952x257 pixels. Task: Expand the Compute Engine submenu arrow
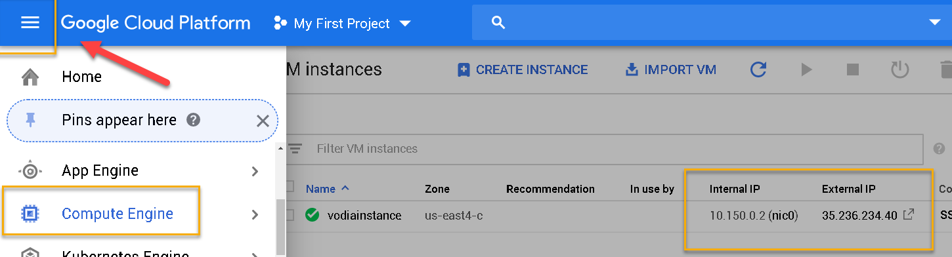(255, 214)
